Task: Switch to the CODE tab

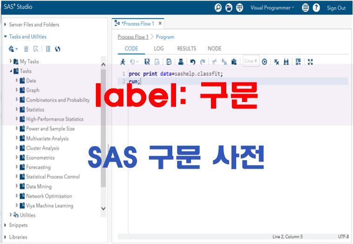Action: click(131, 48)
